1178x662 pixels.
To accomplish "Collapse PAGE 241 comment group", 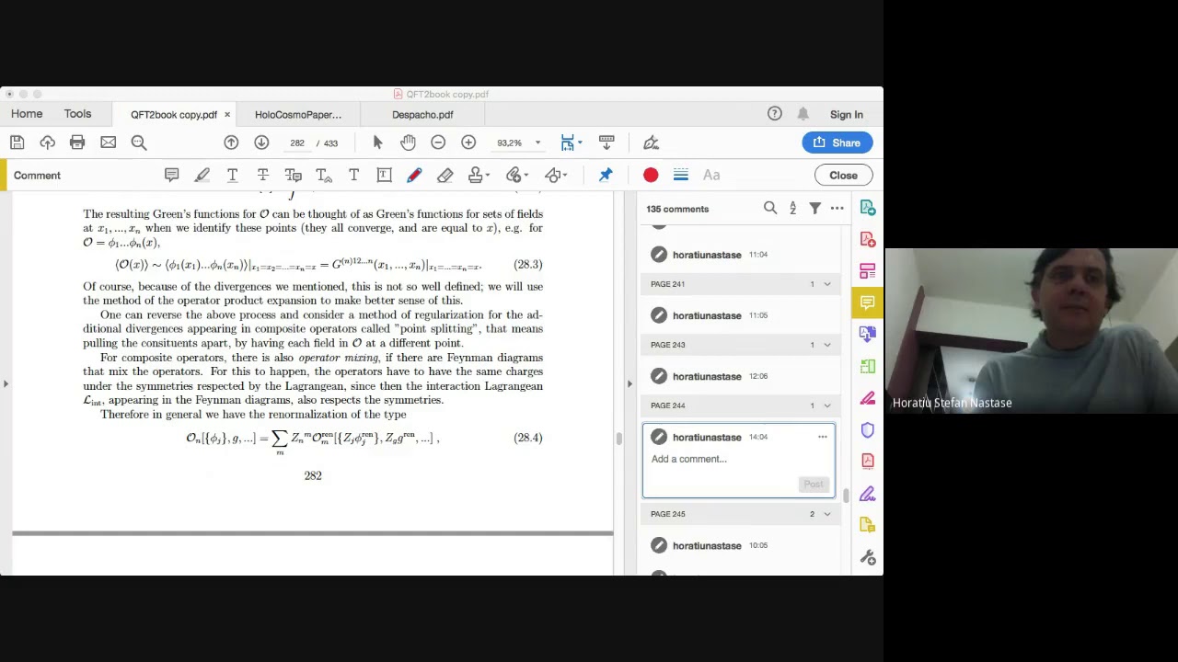I will (x=827, y=284).
